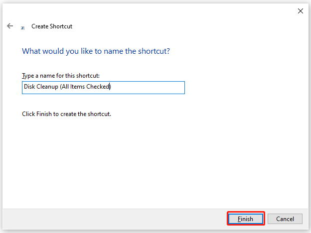Viewport: 311px width, 233px height.
Task: Click the word "Checked" in the name field
Action: [100, 87]
